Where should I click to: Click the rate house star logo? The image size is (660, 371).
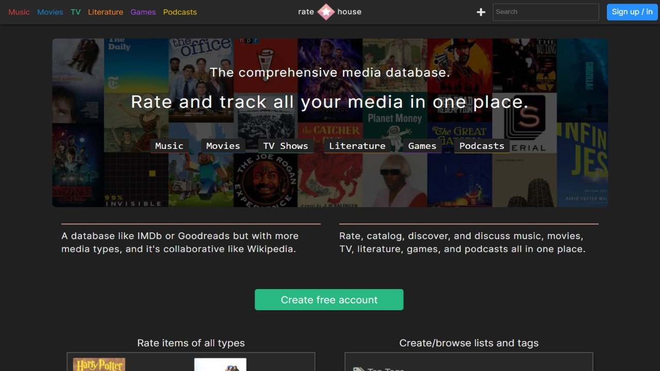pyautogui.click(x=326, y=12)
